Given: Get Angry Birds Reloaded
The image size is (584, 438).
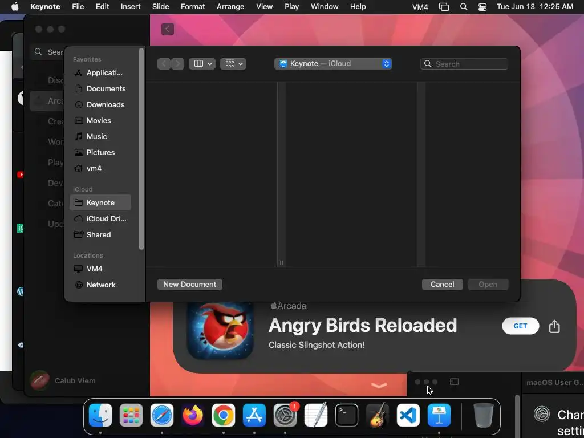Looking at the screenshot, I should pos(520,326).
